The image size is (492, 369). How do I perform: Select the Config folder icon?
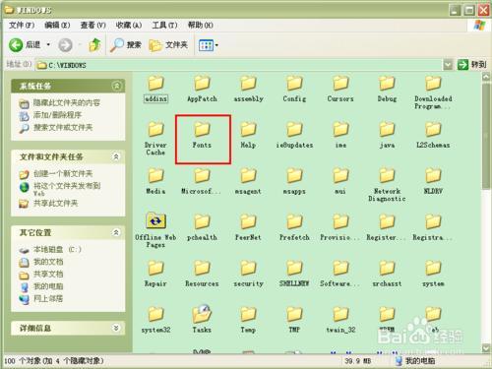[294, 84]
